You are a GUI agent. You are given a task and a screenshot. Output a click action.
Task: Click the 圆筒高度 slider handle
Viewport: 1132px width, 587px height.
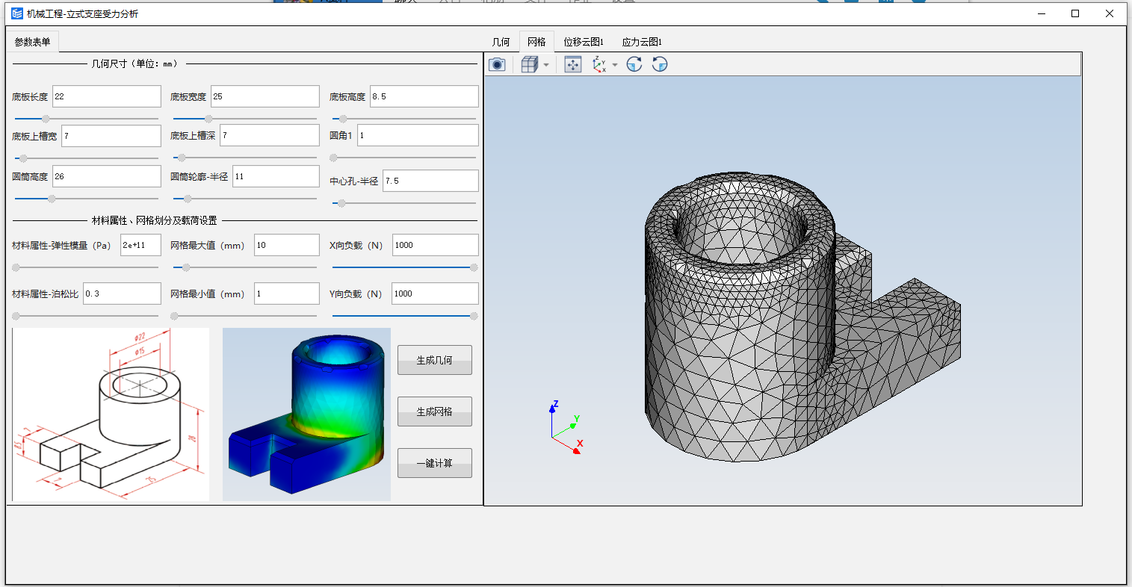tap(52, 199)
